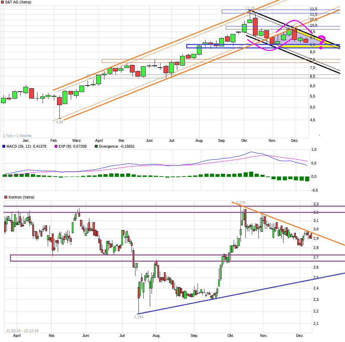Click the 0,5 value on MACD axis

[314, 163]
